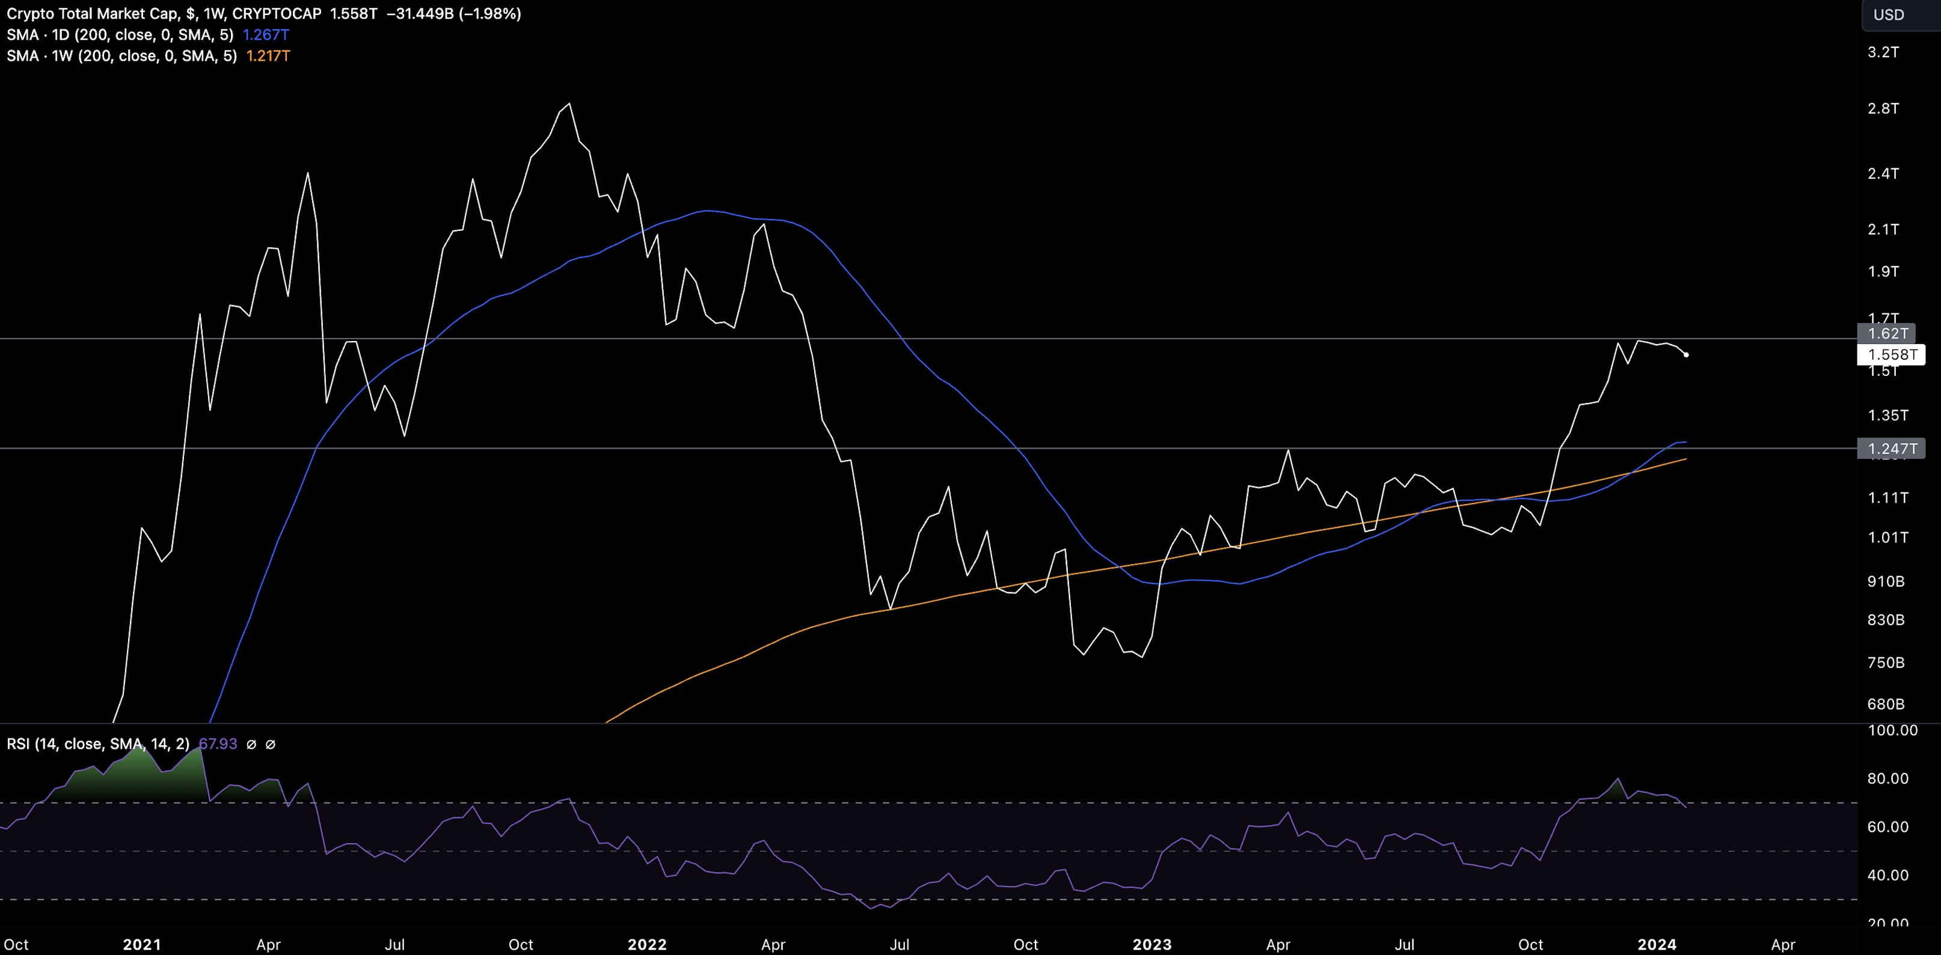Select the 1.62T horizontal line price label
1941x955 pixels.
pyautogui.click(x=1887, y=333)
